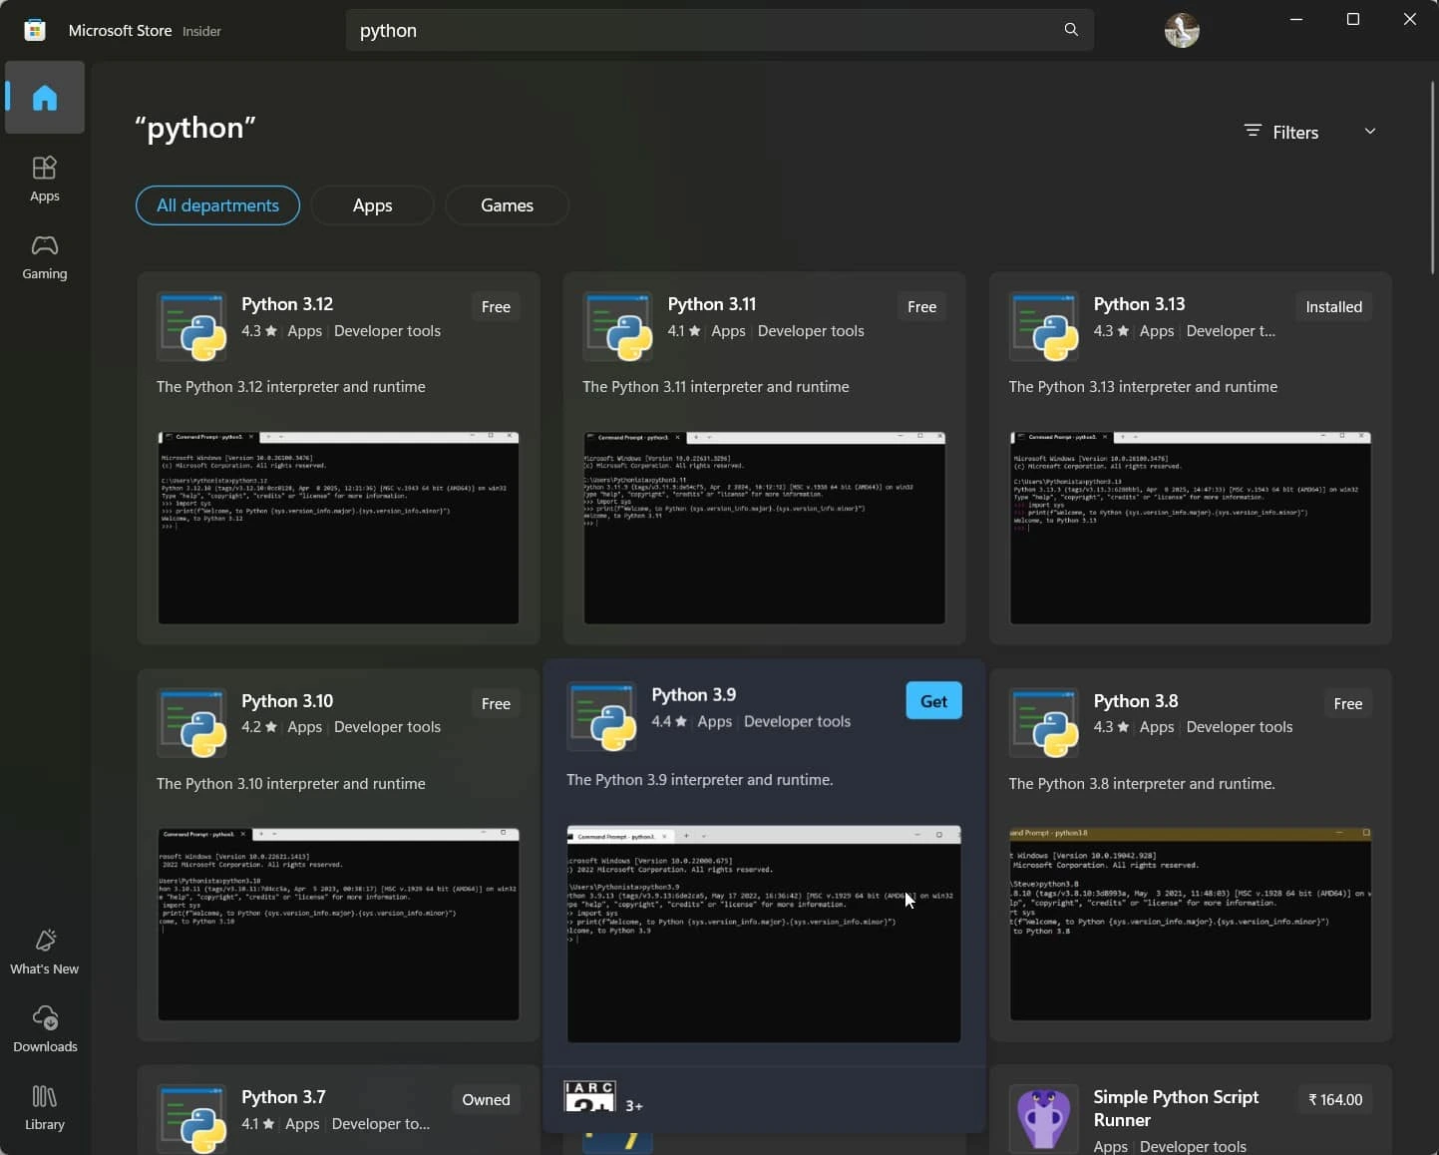Click the Python 3.11 app icon
Viewport: 1439px width, 1155px height.
click(617, 326)
